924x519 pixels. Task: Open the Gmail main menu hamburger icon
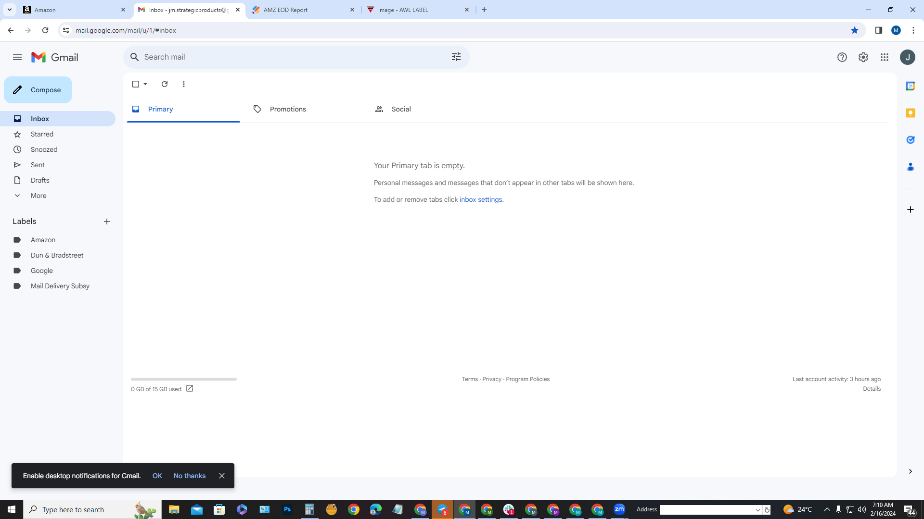pyautogui.click(x=17, y=57)
